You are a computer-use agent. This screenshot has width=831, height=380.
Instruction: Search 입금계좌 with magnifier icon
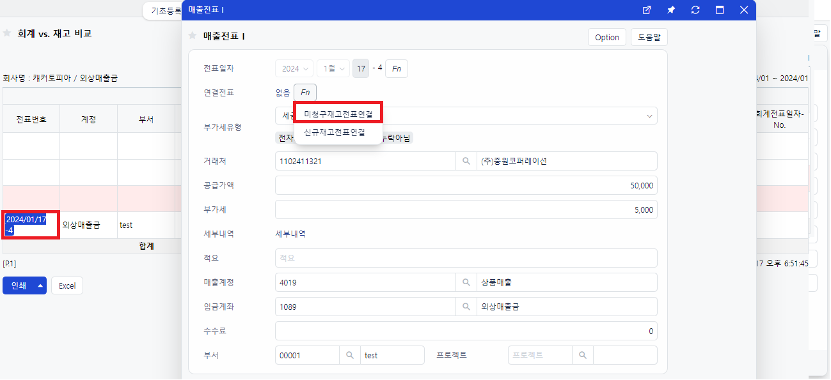[466, 307]
